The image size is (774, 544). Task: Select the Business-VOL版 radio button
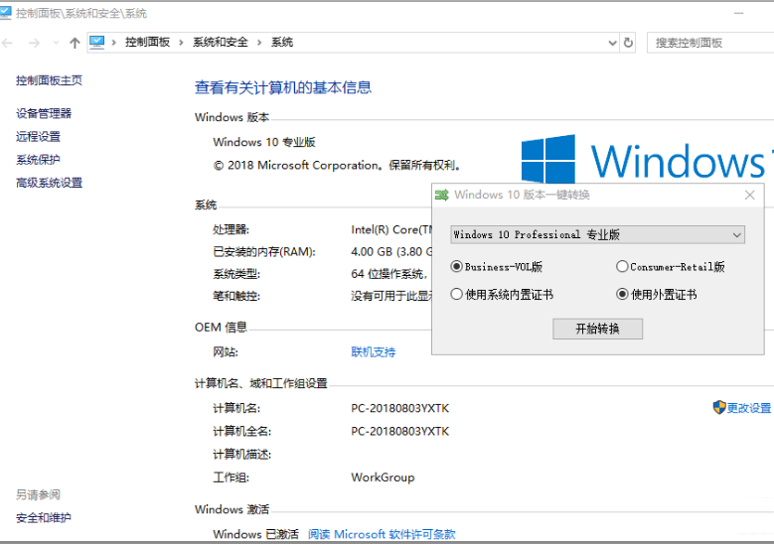[457, 267]
